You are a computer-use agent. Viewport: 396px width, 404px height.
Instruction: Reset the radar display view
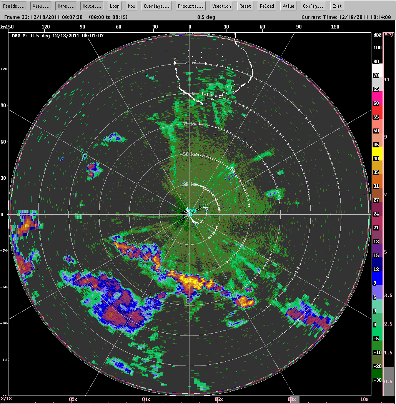click(245, 6)
